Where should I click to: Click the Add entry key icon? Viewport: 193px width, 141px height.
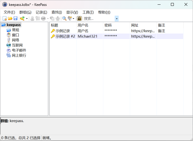point(22,19)
